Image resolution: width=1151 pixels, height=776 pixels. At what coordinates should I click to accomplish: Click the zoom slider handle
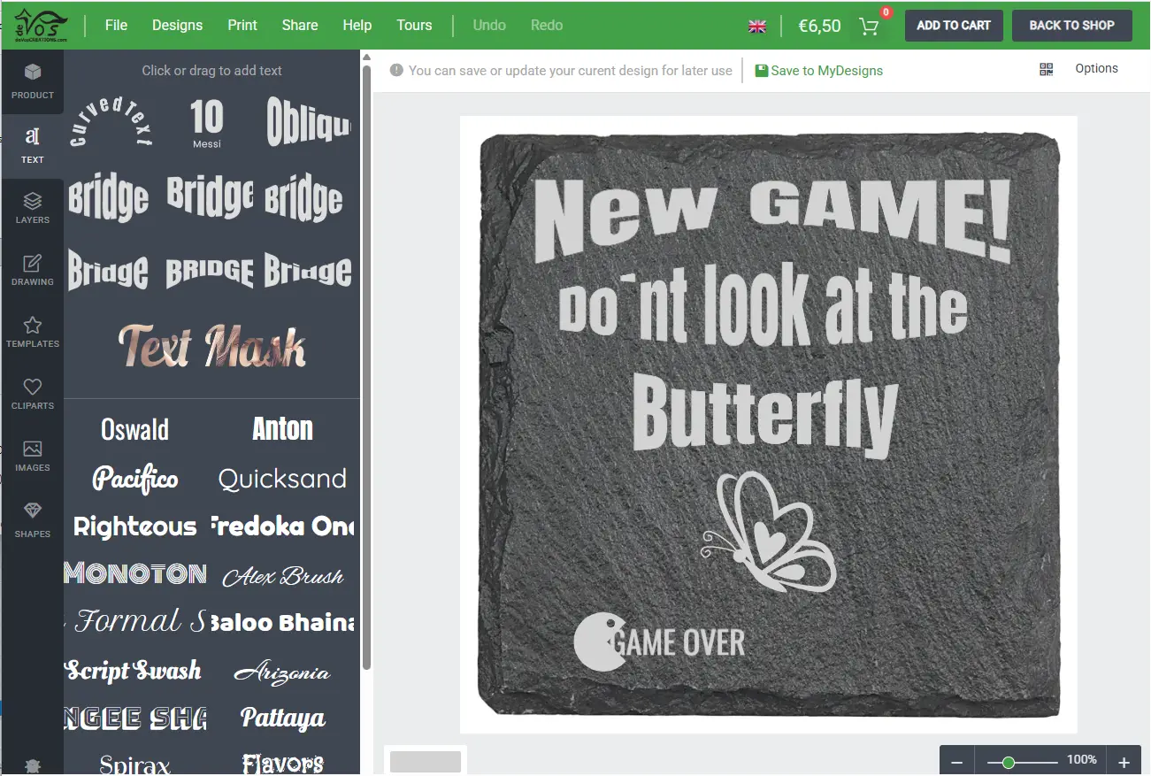point(1008,762)
